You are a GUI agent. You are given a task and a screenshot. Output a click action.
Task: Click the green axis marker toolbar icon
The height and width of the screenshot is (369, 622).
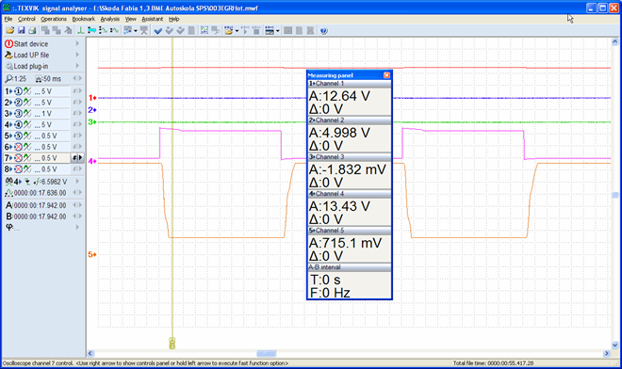[80, 30]
